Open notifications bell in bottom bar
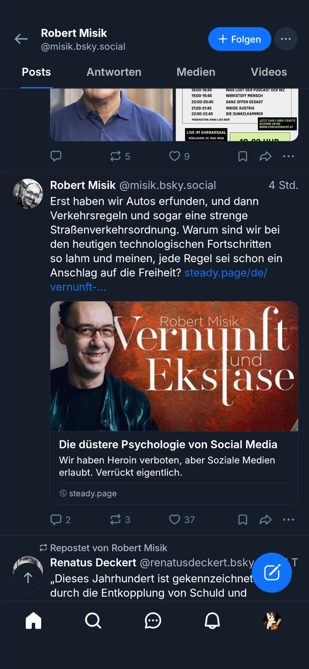 (x=212, y=621)
